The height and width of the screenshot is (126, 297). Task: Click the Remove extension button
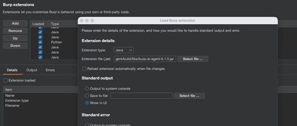pyautogui.click(x=15, y=31)
